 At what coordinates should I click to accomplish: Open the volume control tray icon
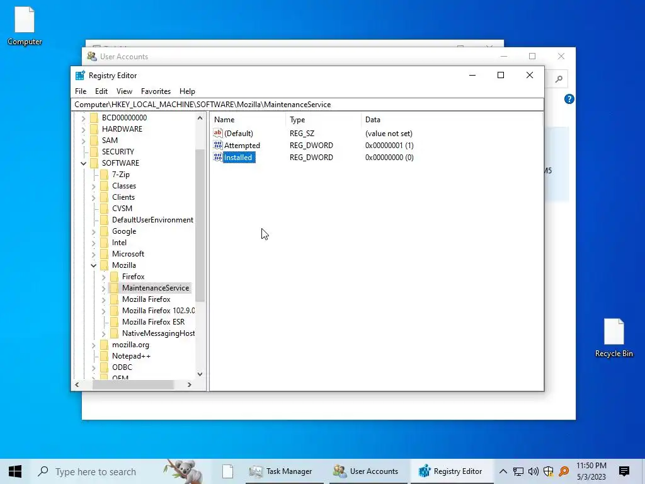533,471
